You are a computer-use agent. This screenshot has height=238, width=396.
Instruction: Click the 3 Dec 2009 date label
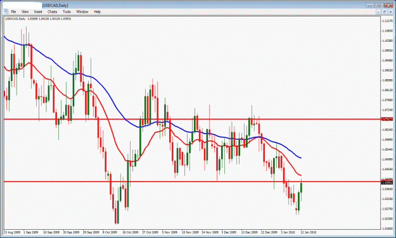(x=229, y=232)
